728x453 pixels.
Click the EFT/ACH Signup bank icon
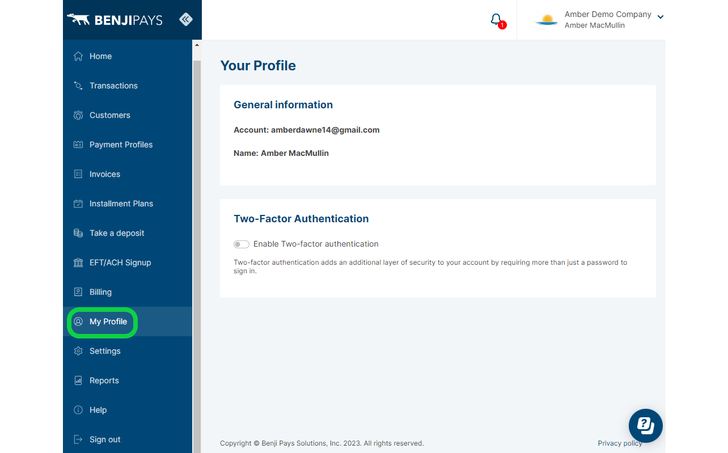pos(78,263)
